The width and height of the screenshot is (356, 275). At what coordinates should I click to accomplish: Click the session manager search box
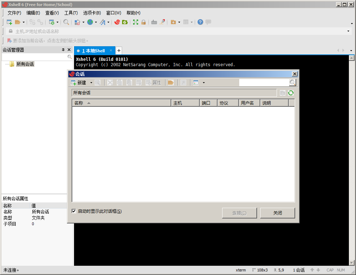(x=35, y=57)
